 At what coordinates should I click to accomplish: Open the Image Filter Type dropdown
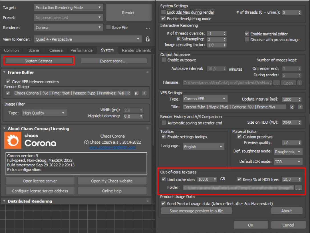(x=44, y=113)
